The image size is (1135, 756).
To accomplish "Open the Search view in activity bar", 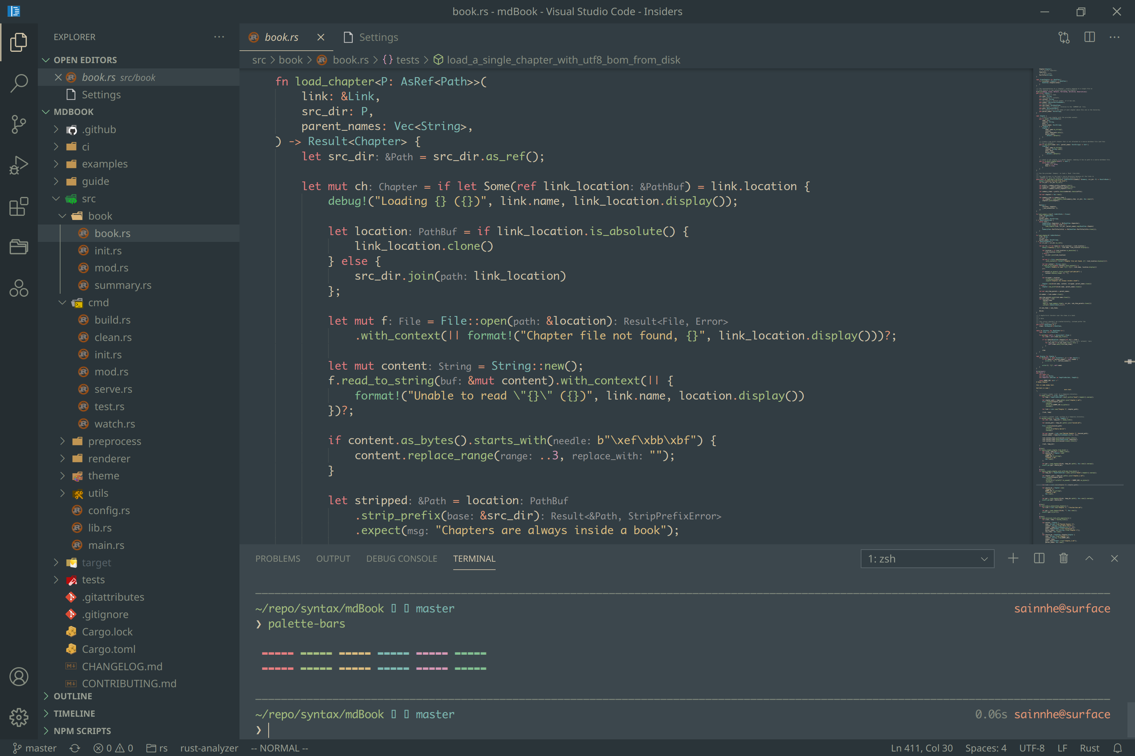I will coord(19,83).
